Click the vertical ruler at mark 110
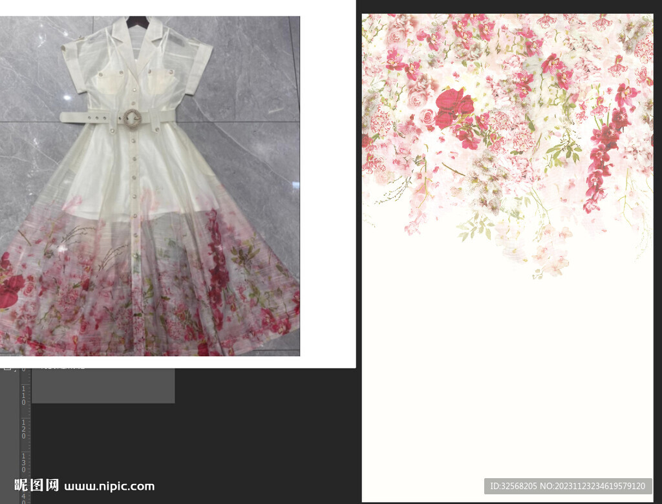 24,395
